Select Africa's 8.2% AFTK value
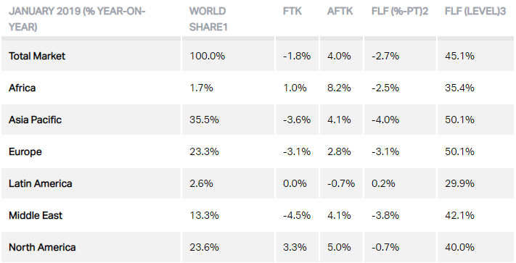The image size is (516, 263). pyautogui.click(x=339, y=88)
